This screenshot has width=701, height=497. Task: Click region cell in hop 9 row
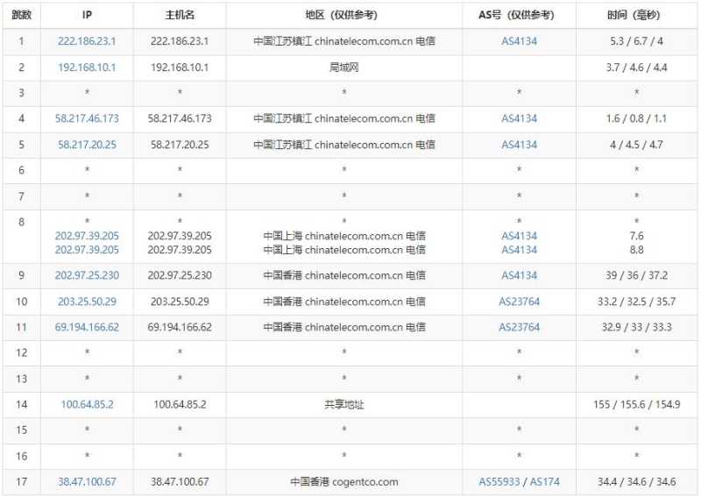(343, 275)
